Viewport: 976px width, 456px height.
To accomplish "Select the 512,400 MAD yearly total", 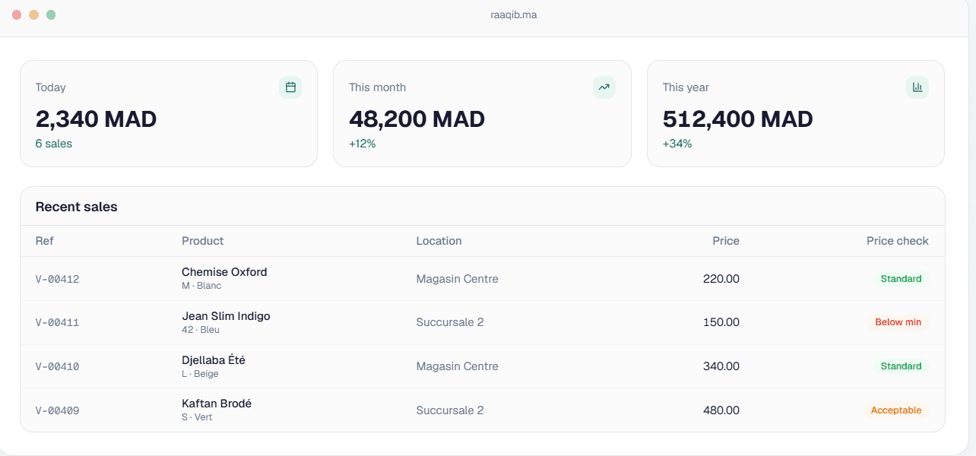I will pyautogui.click(x=737, y=119).
